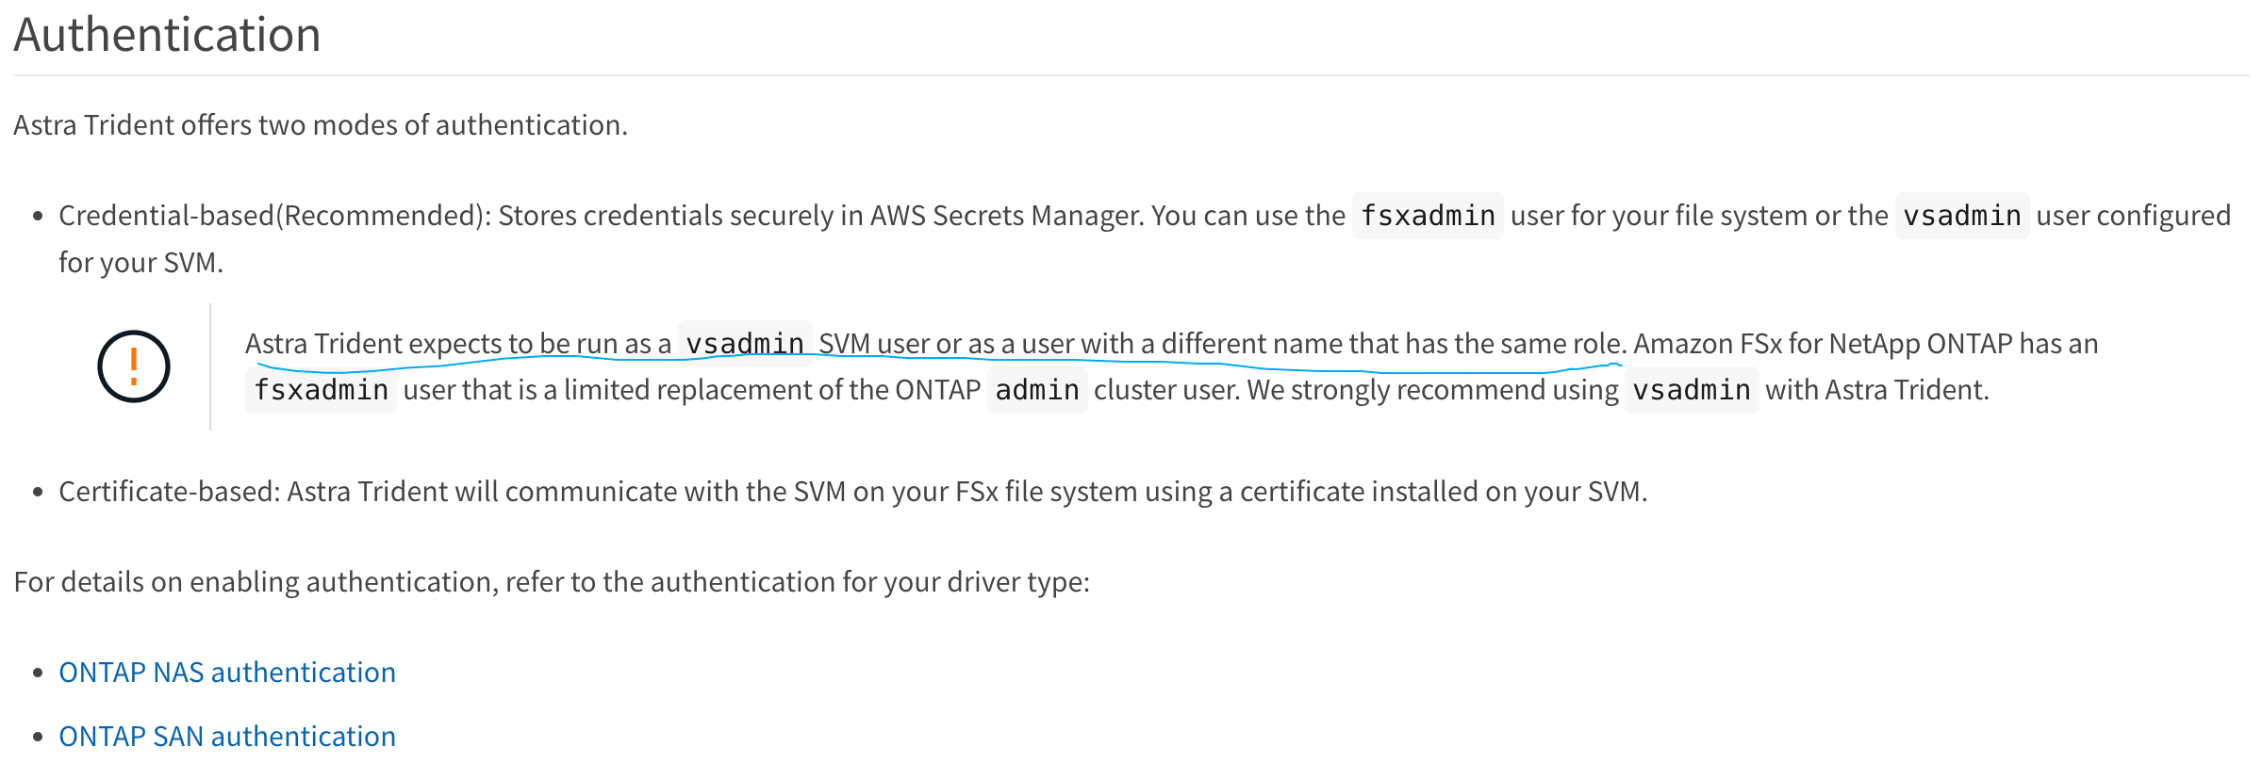The image size is (2263, 763).
Task: Open the ONTAP NAS authentication link
Action: (x=227, y=673)
